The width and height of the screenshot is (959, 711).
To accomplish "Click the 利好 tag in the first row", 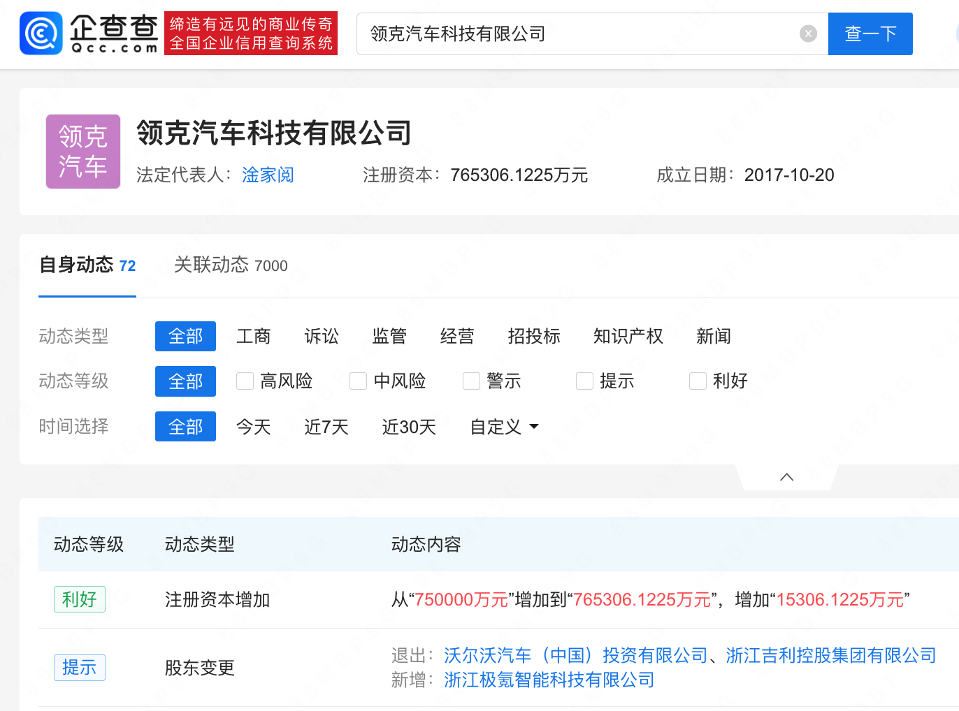I will pyautogui.click(x=80, y=599).
